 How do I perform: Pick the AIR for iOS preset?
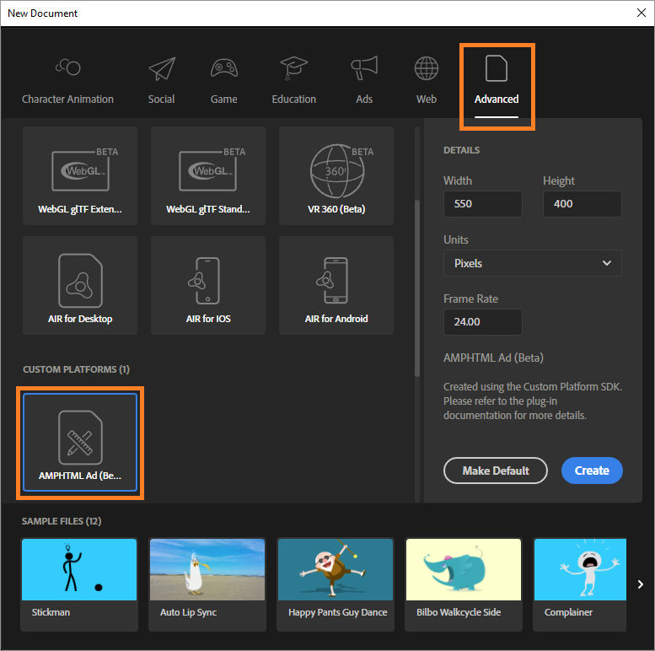208,285
